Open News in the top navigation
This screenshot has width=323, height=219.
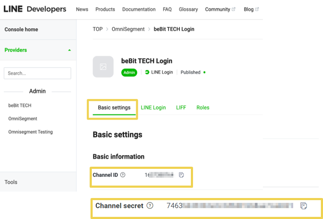(x=82, y=9)
